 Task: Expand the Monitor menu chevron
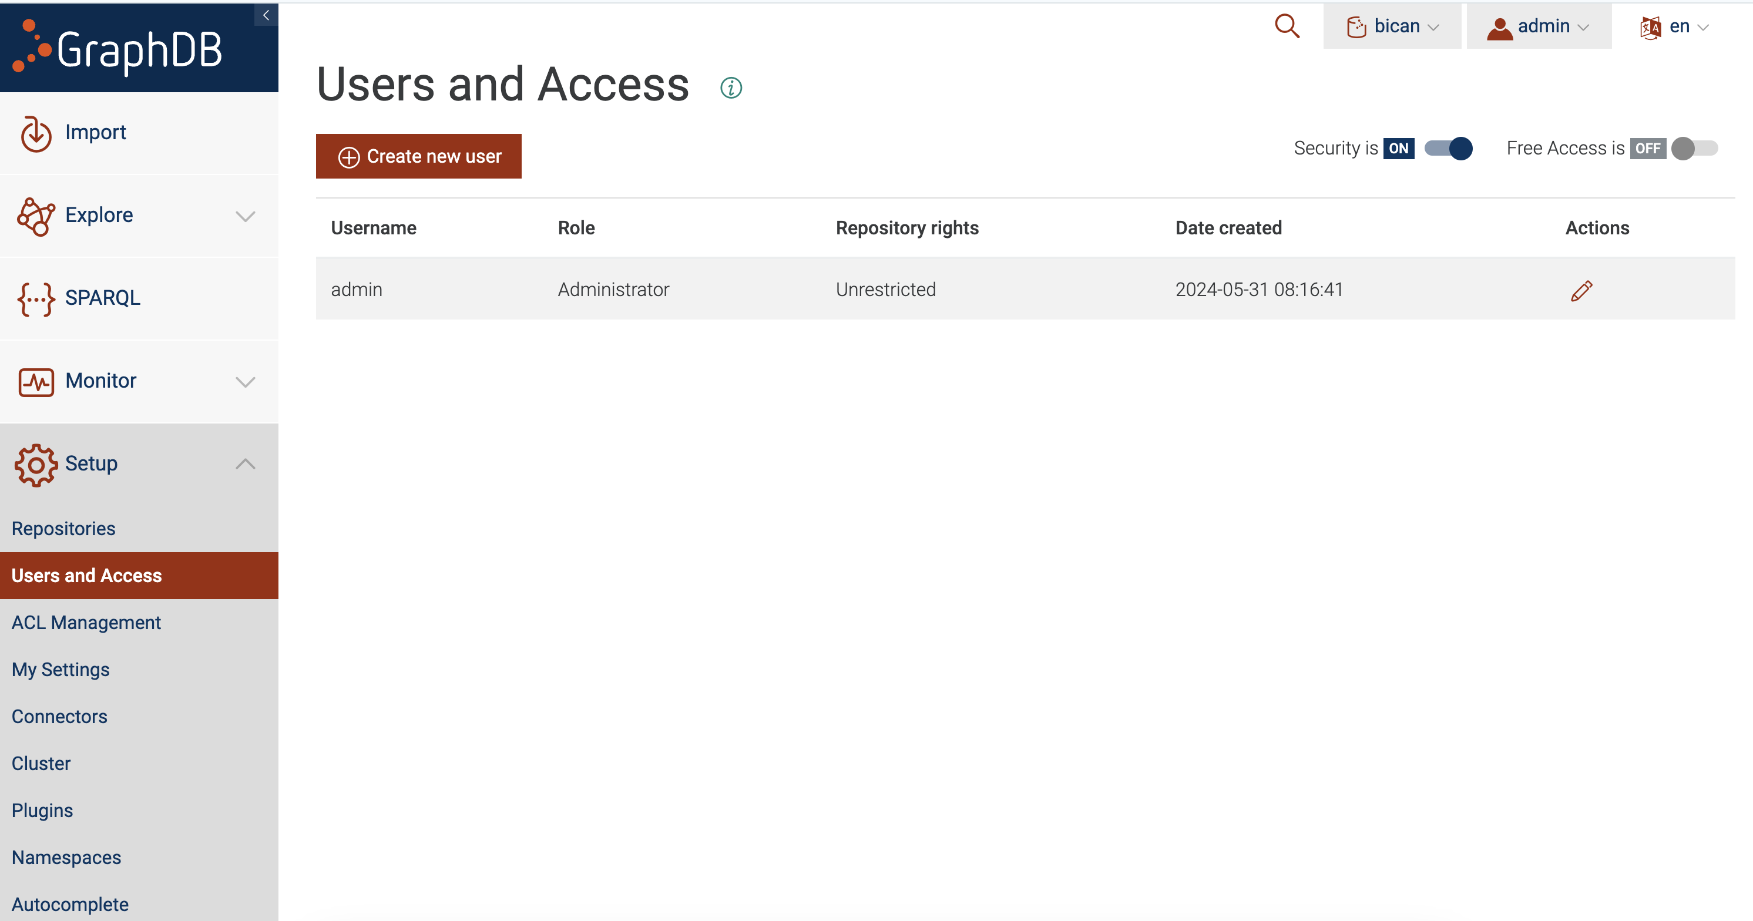246,382
